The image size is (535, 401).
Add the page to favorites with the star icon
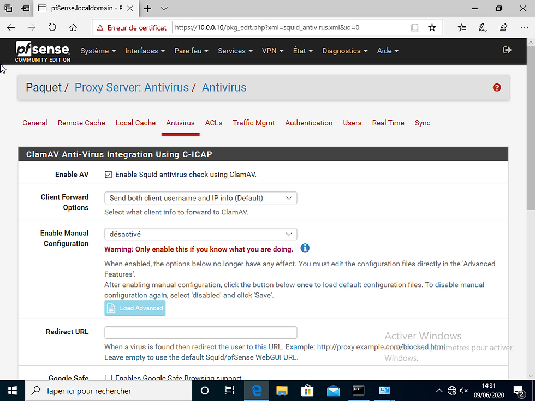tap(432, 28)
